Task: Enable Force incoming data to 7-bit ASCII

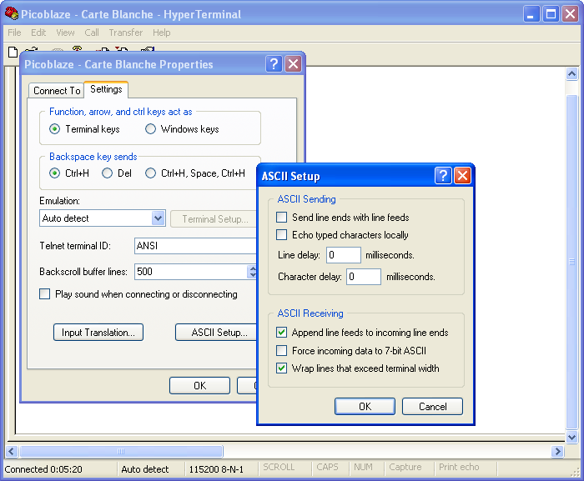Action: click(x=282, y=350)
